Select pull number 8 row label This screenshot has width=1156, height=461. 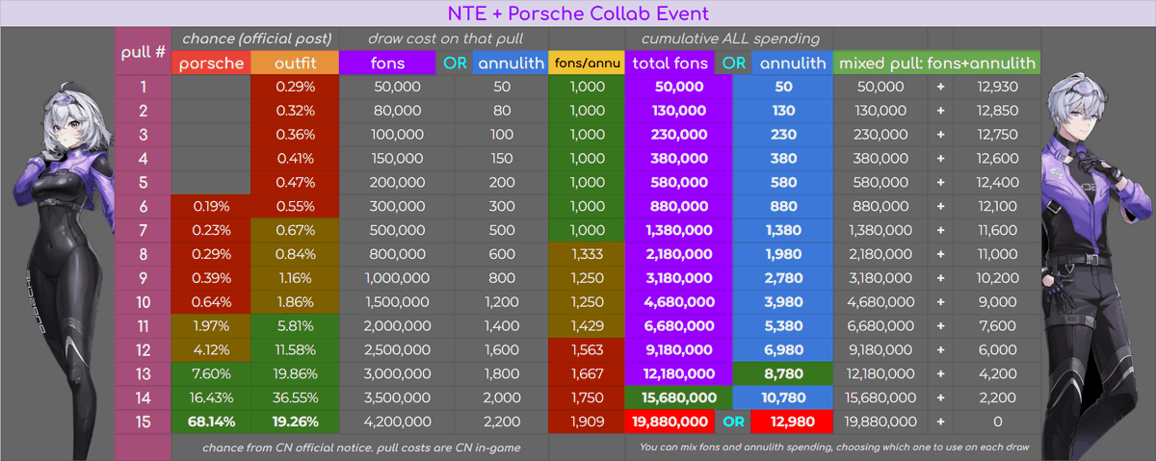[143, 253]
